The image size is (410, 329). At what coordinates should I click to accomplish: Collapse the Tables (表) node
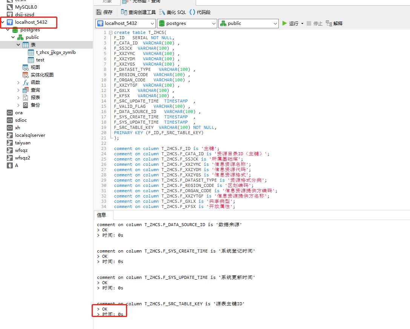click(18, 45)
